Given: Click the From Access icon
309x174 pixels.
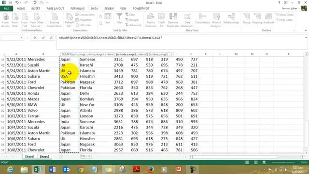Looking at the screenshot, I should pos(5,20).
